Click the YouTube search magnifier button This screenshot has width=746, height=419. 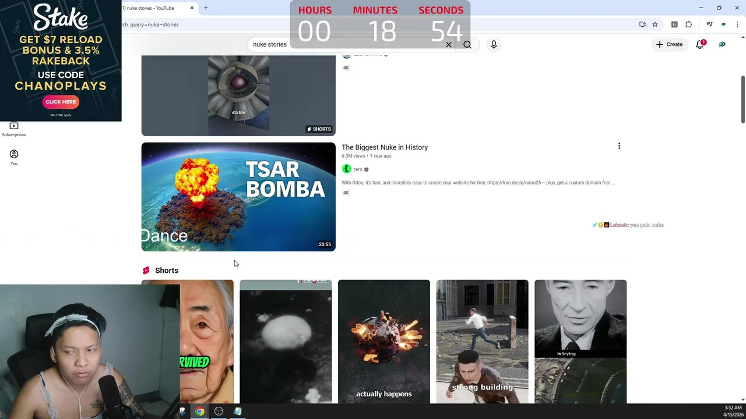(467, 44)
